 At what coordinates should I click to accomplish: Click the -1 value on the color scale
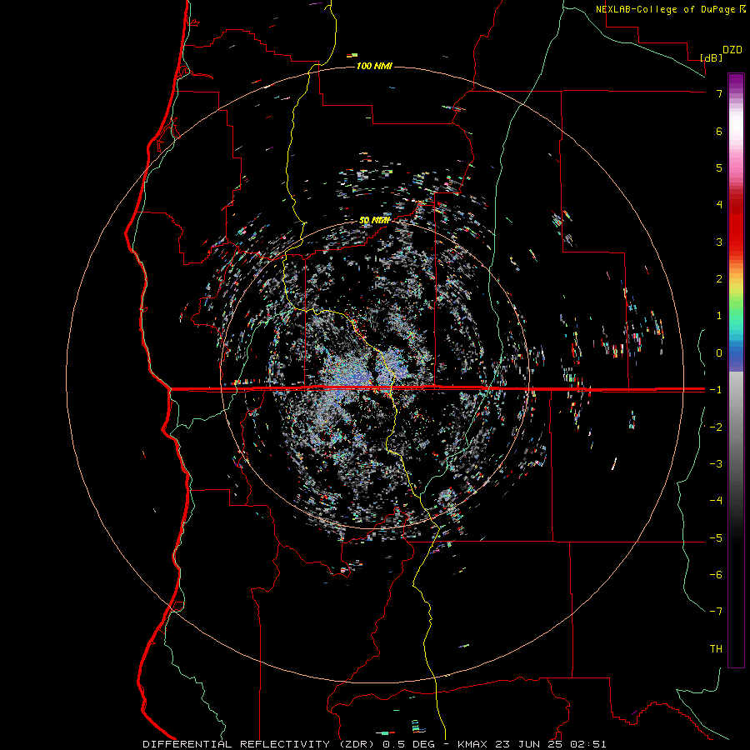716,390
